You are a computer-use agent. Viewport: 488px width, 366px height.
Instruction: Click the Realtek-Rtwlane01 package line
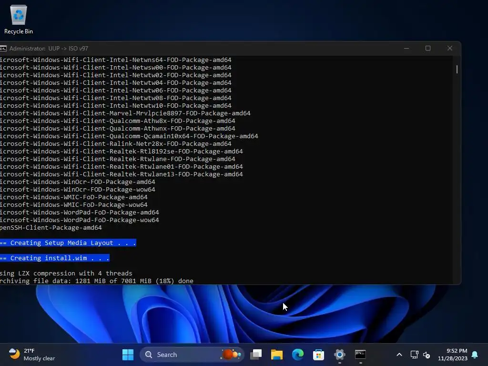(x=122, y=166)
